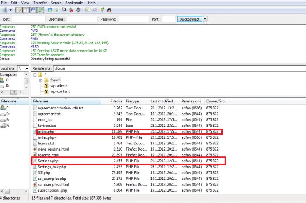Select Settings.php file
Screen dimensions: 306x203
[48, 161]
